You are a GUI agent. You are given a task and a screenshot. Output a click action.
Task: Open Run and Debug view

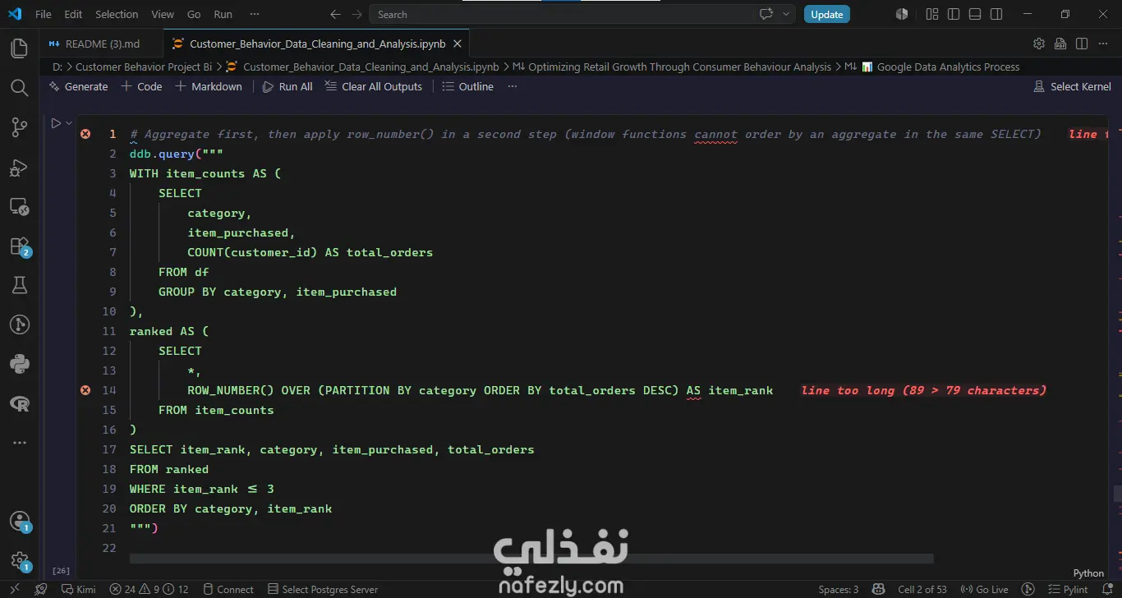(x=20, y=167)
